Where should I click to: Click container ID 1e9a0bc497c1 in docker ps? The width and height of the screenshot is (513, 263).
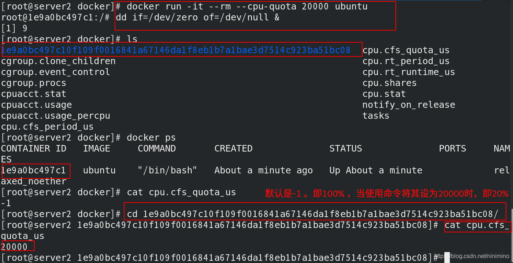pos(34,170)
